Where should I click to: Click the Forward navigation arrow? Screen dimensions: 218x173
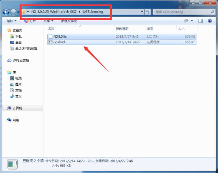(x=13, y=12)
